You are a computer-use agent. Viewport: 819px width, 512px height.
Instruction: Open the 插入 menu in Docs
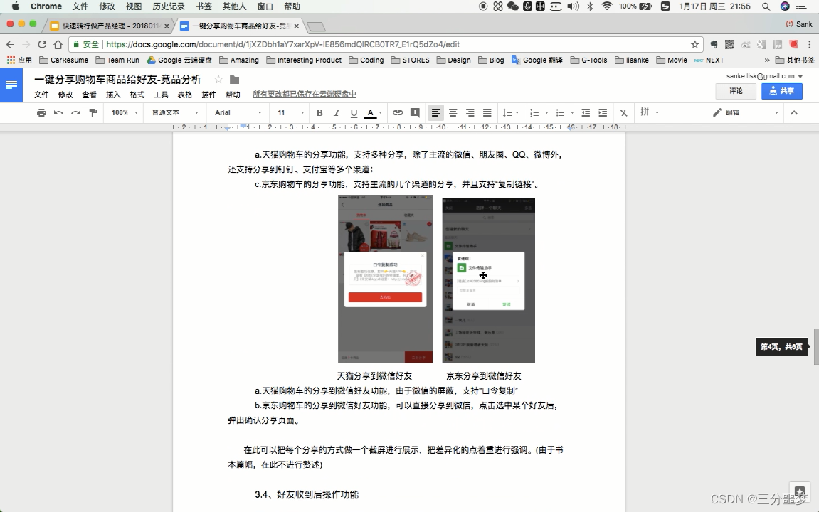113,95
